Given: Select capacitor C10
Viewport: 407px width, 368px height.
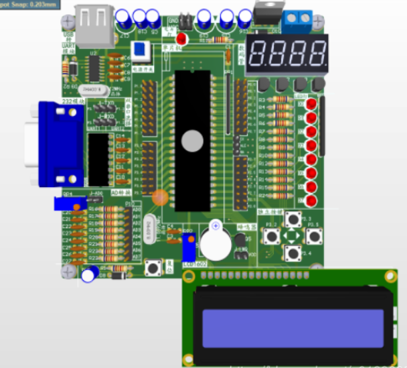Looking at the screenshot, I should click(123, 182).
